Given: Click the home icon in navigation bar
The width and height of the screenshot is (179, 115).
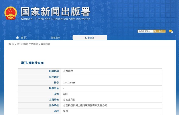Looking at the screenshot, I should (x=18, y=38).
